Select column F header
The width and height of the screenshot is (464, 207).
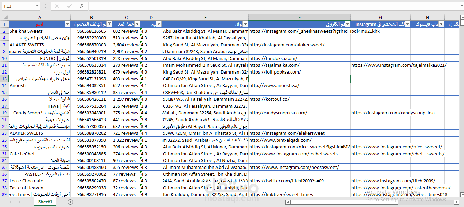[299, 17]
